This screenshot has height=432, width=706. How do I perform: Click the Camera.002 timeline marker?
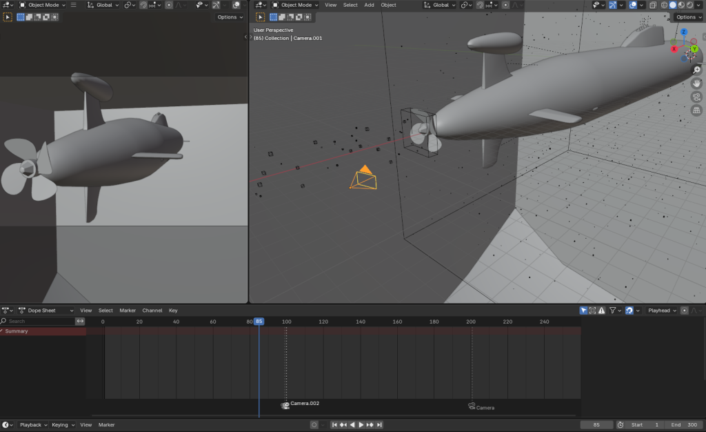coord(285,405)
